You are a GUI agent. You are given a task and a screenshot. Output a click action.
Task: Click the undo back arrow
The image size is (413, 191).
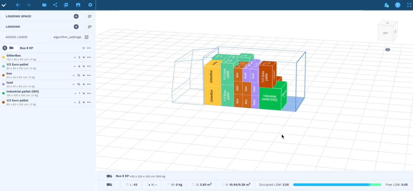coord(18,5)
